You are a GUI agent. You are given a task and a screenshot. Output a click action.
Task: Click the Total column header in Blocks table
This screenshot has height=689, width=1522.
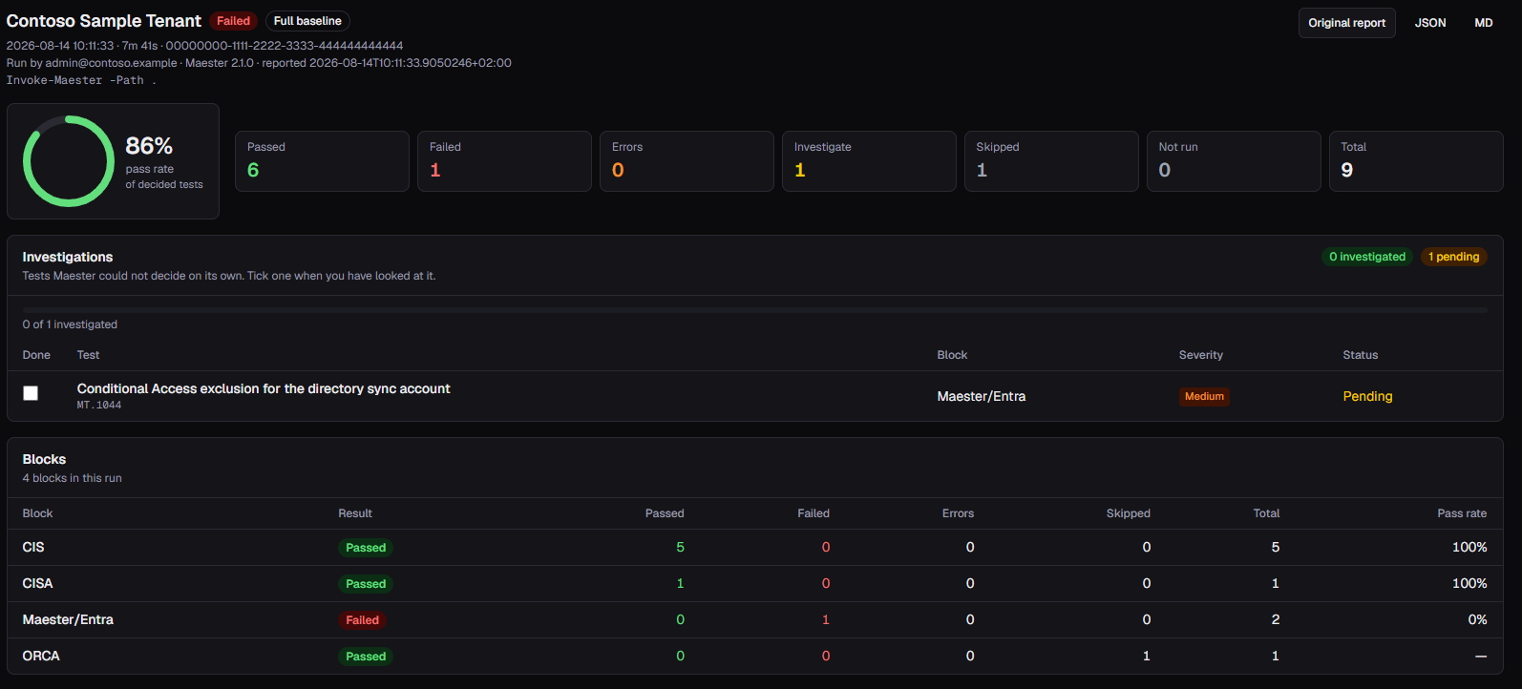pos(1266,513)
